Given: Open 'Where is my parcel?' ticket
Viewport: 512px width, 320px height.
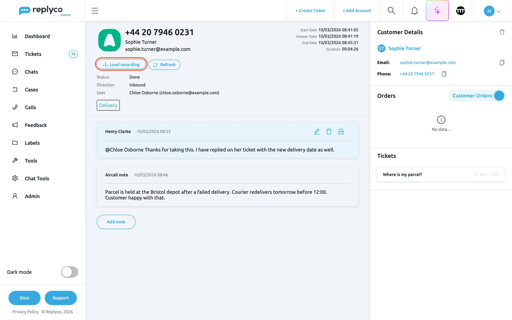Looking at the screenshot, I should click(441, 175).
